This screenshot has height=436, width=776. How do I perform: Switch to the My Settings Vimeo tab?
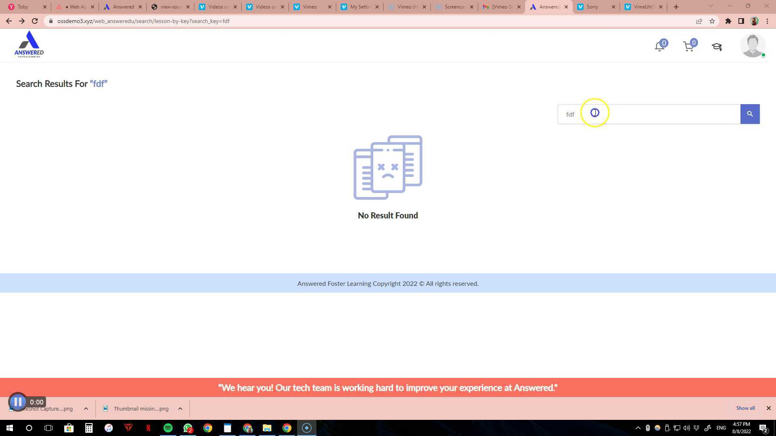(360, 7)
